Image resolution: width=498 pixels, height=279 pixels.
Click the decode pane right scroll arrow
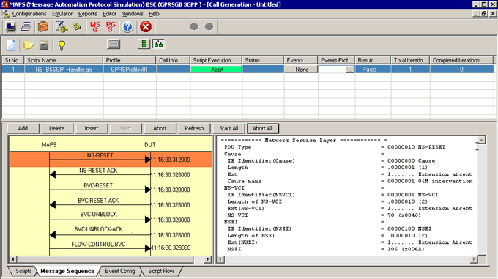click(474, 259)
